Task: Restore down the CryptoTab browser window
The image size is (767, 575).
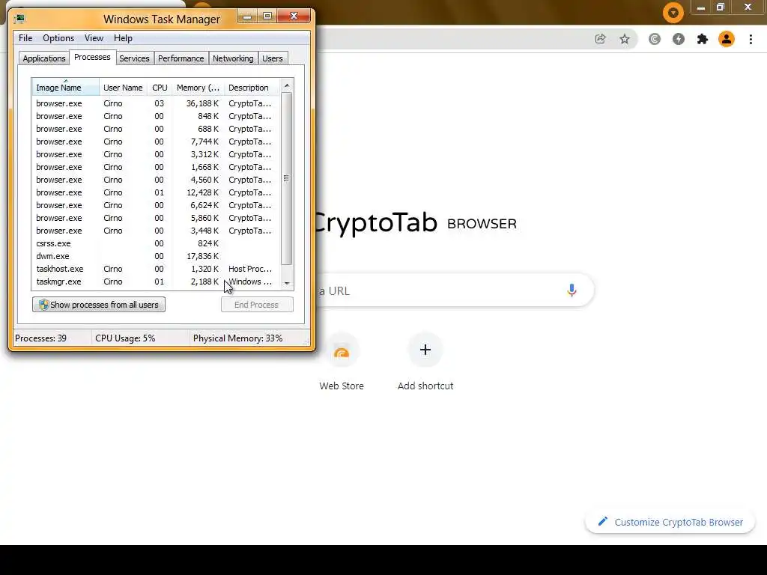Action: click(x=721, y=7)
